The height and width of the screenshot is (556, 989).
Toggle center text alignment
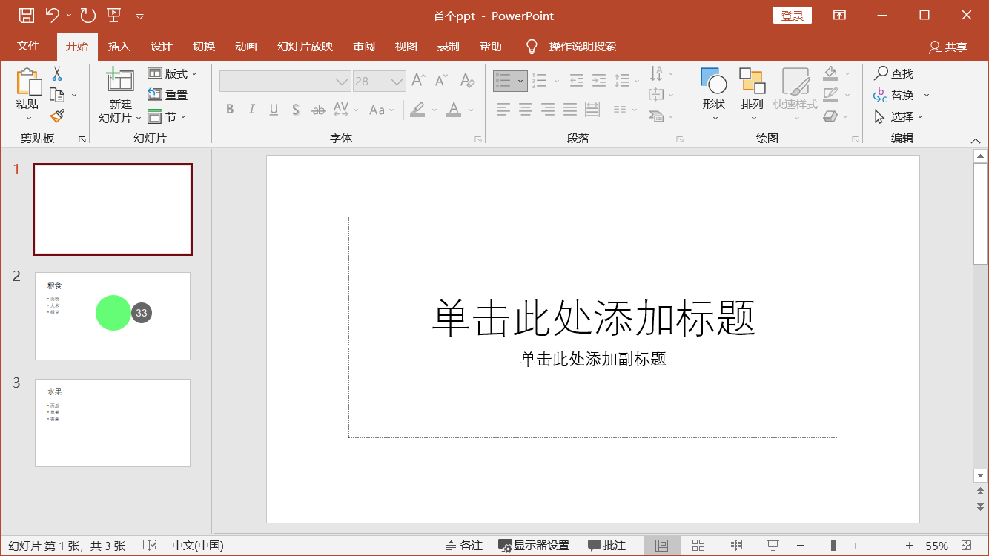click(x=526, y=110)
